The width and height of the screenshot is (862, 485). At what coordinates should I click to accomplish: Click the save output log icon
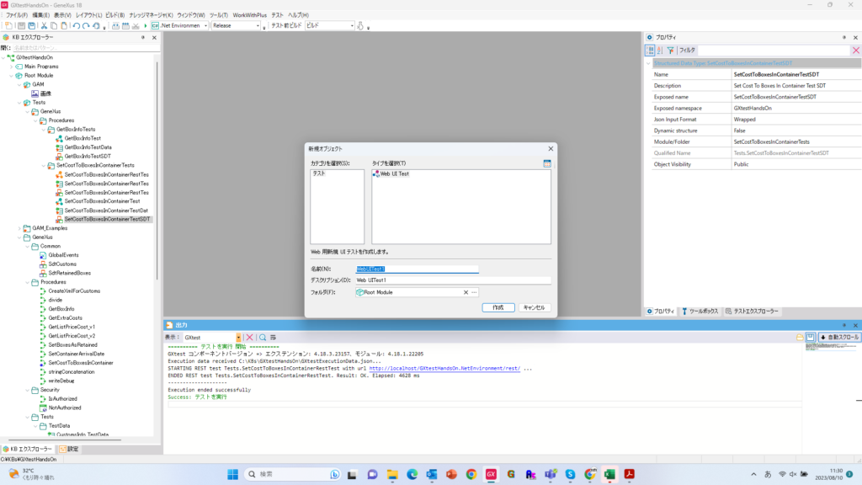point(811,337)
